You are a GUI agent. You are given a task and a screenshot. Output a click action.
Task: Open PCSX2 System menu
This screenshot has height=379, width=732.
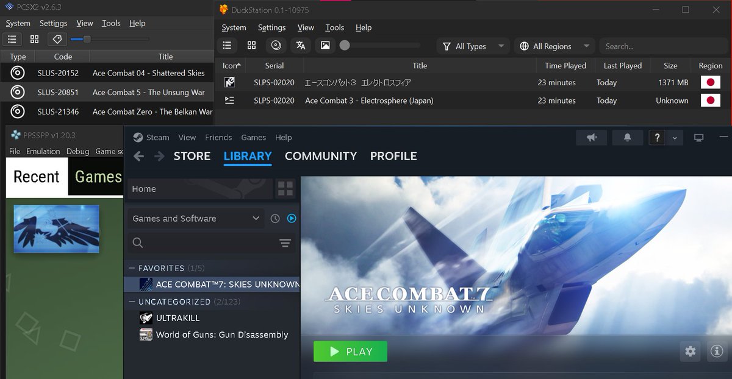pyautogui.click(x=18, y=23)
